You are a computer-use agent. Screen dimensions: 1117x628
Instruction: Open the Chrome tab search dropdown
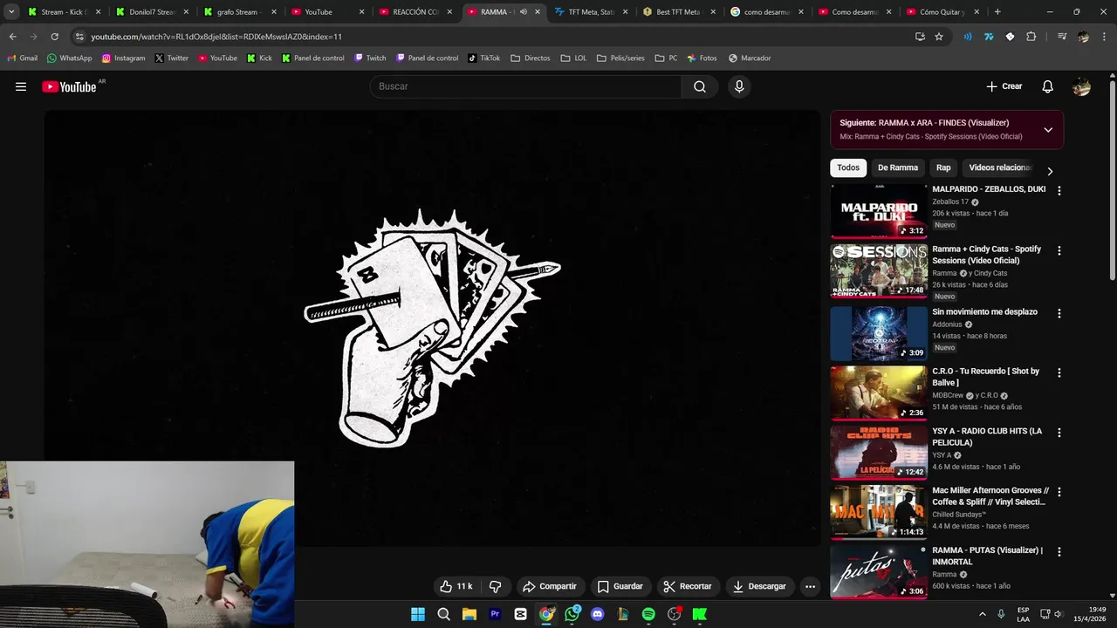tap(11, 12)
